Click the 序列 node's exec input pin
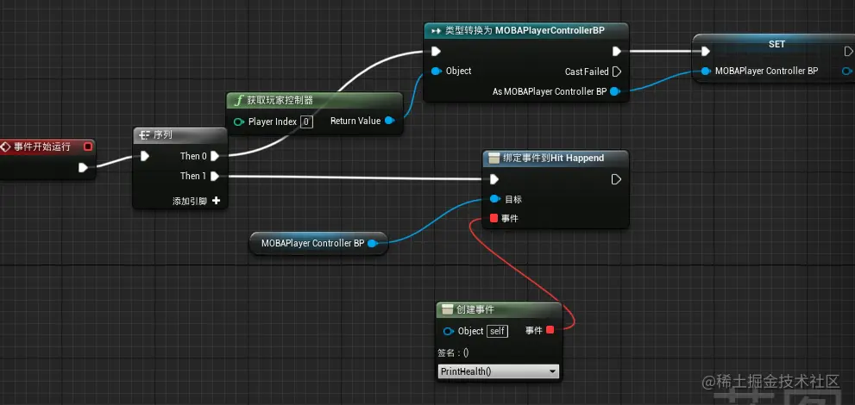Viewport: 855px width, 405px height. 144,156
